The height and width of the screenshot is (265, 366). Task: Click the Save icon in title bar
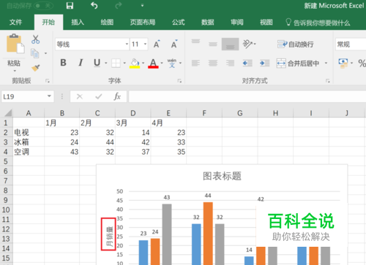(x=70, y=5)
